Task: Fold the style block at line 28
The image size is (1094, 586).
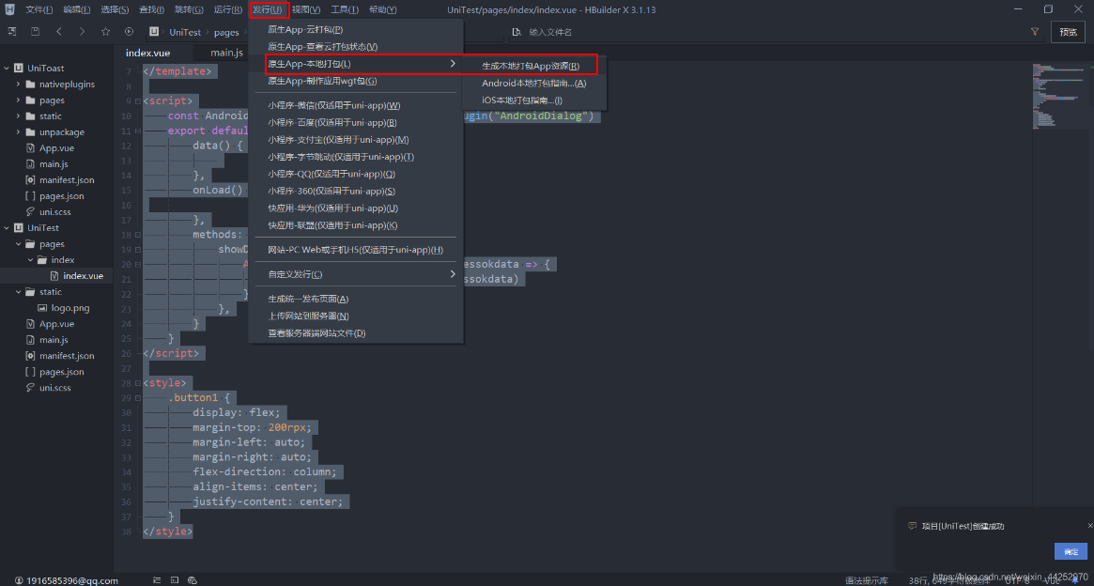Action: tap(139, 383)
